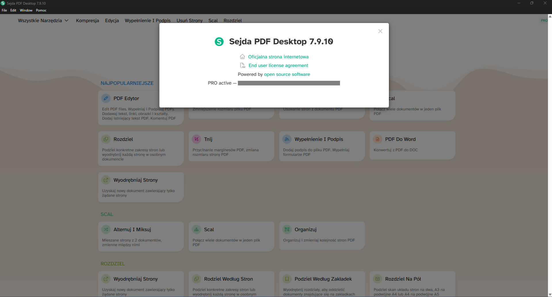Click the scrollbar up arrow

(x=550, y=16)
